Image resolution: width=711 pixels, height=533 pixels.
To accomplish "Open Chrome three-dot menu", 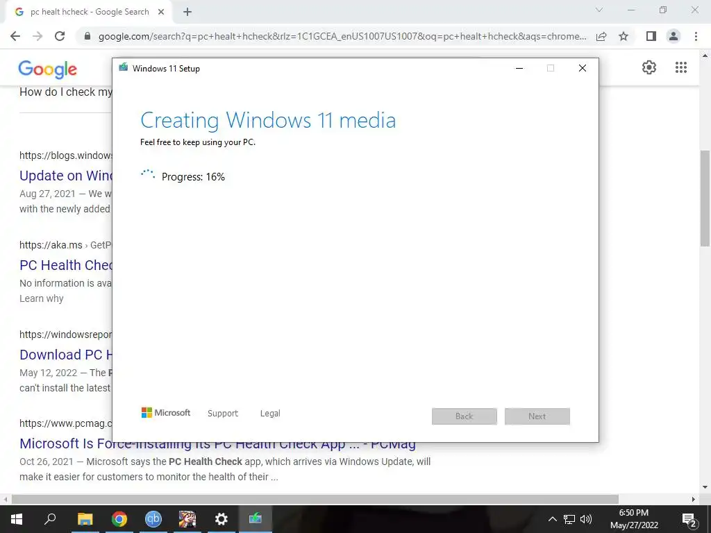I will [696, 36].
